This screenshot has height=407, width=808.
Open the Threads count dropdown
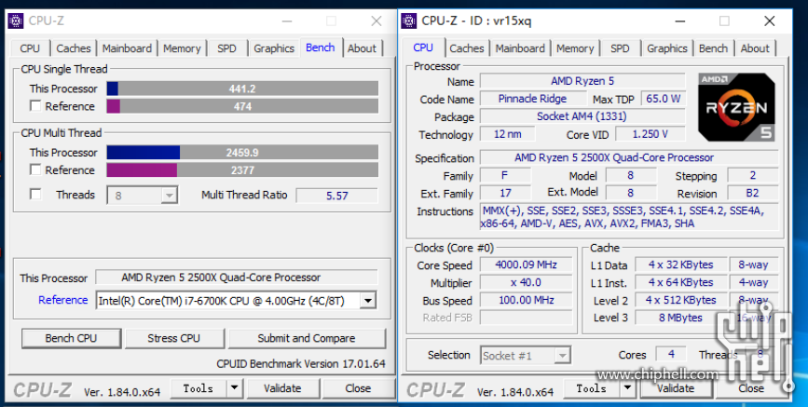(169, 196)
